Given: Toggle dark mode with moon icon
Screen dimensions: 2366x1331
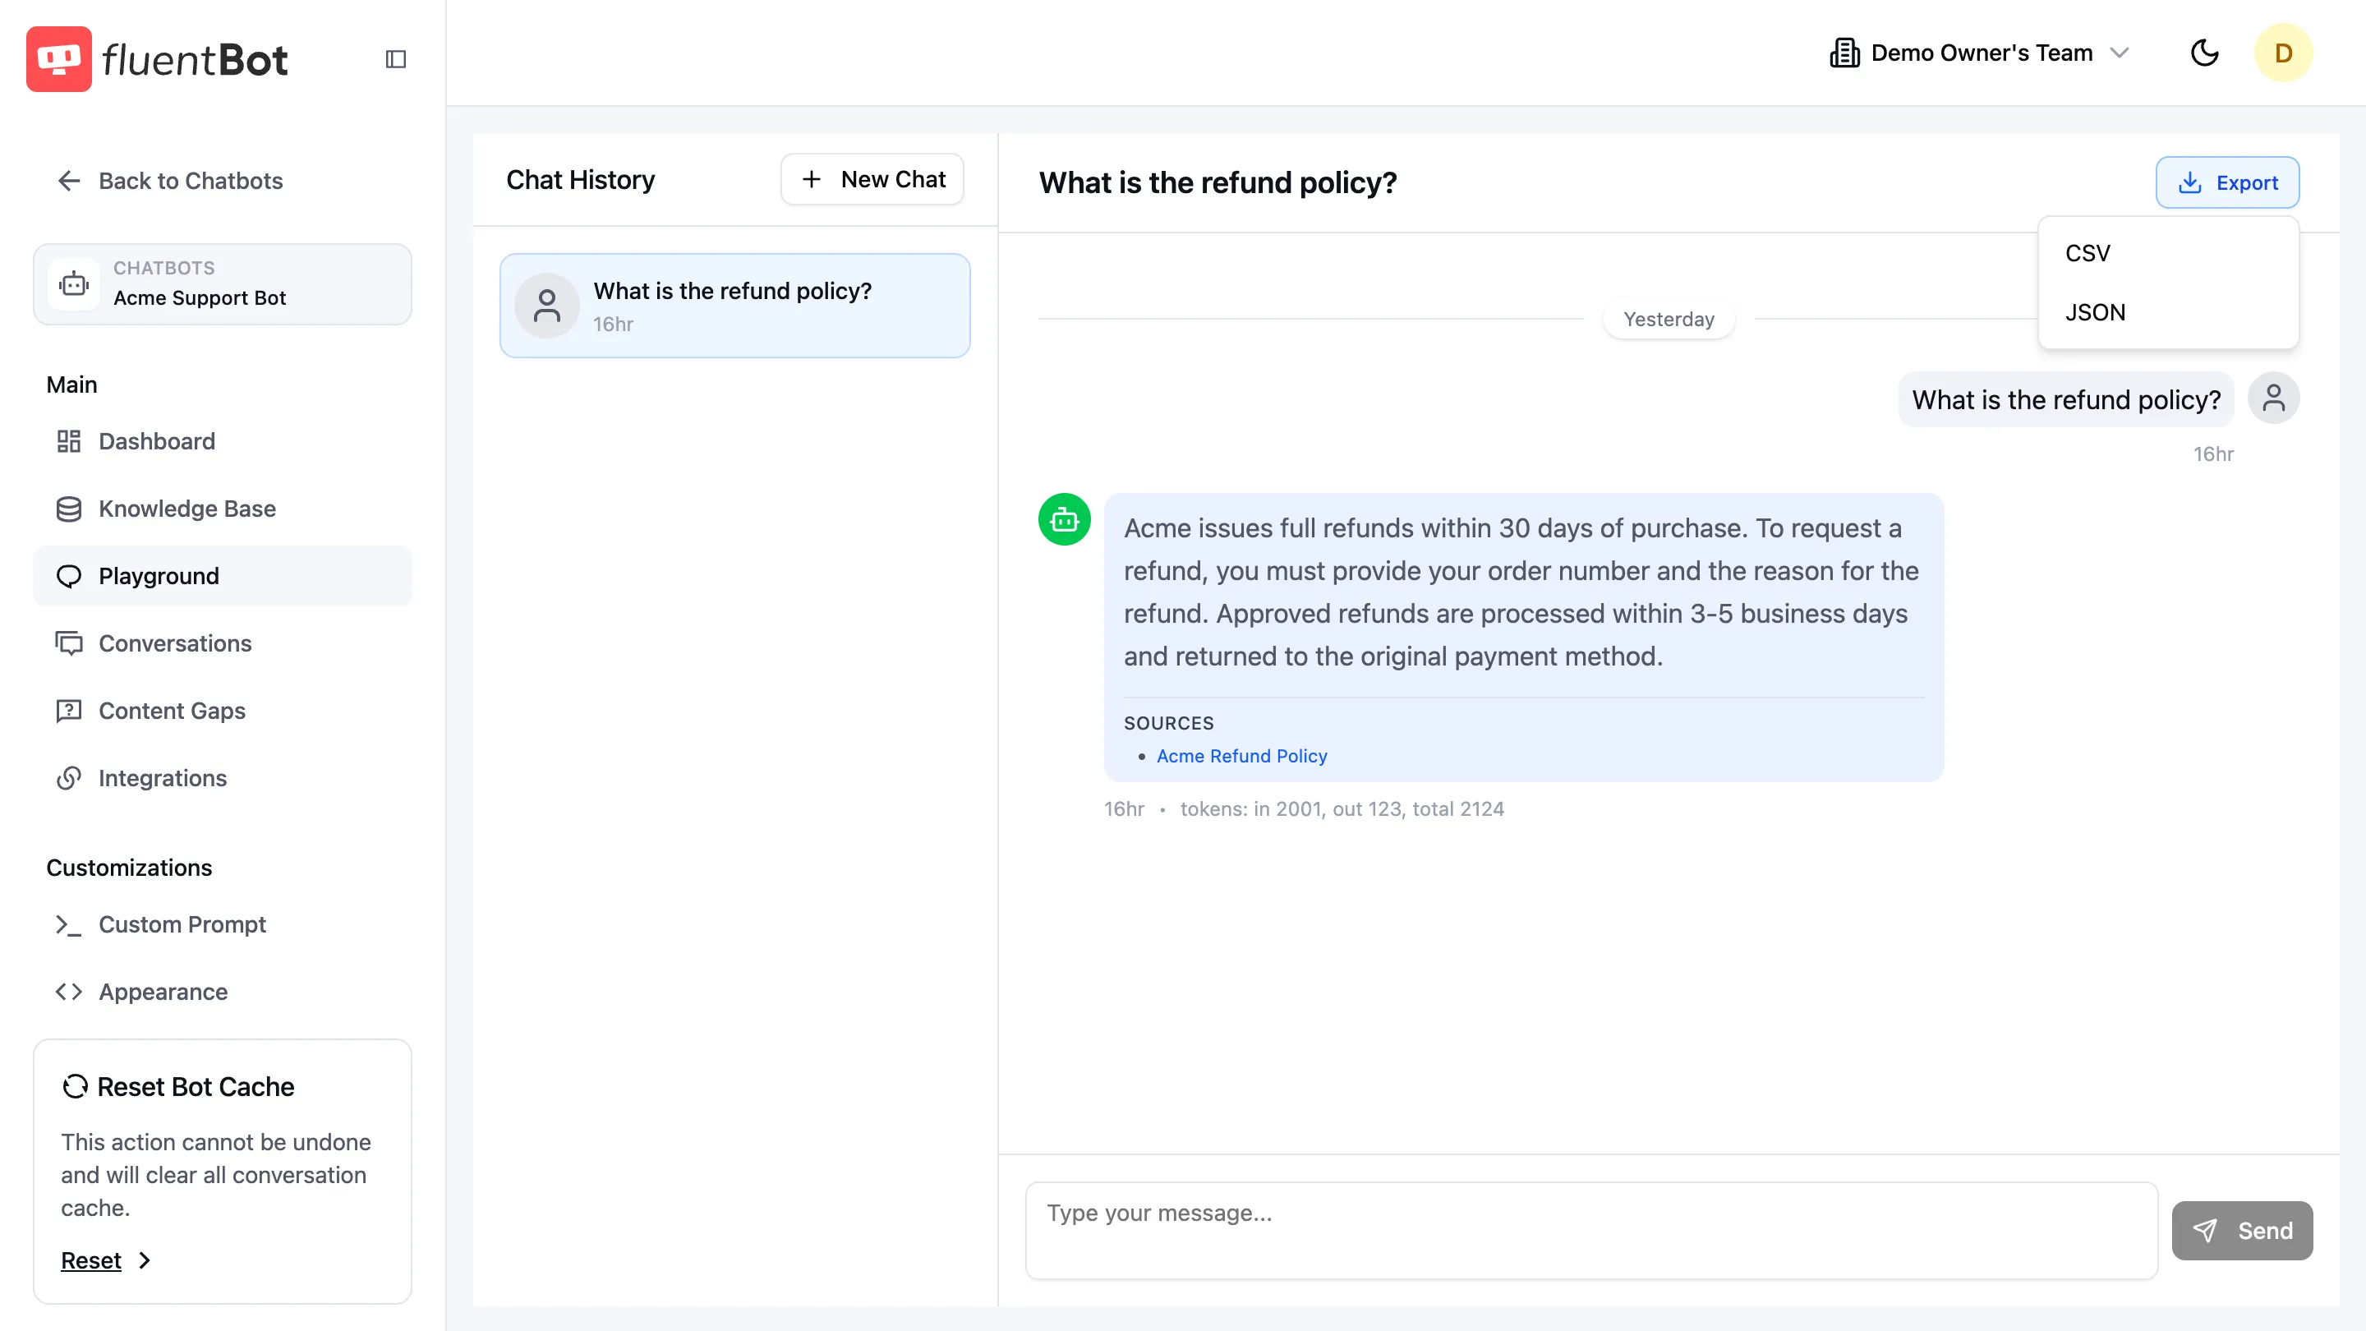Looking at the screenshot, I should coord(2204,53).
